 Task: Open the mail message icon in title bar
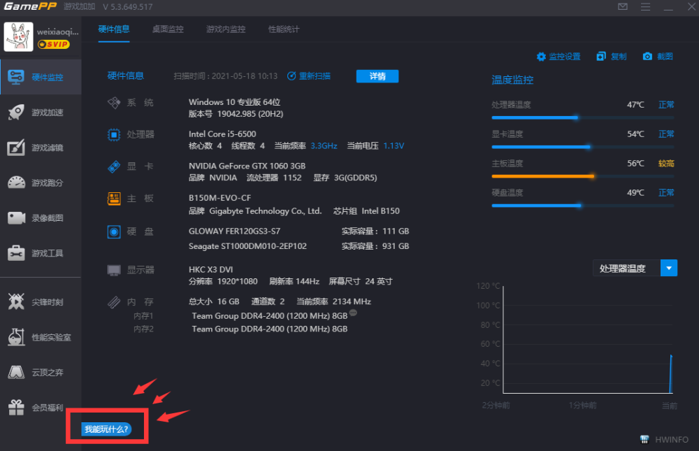tap(623, 7)
